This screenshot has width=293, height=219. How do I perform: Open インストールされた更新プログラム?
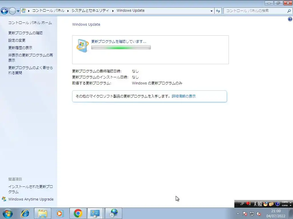(x=30, y=189)
